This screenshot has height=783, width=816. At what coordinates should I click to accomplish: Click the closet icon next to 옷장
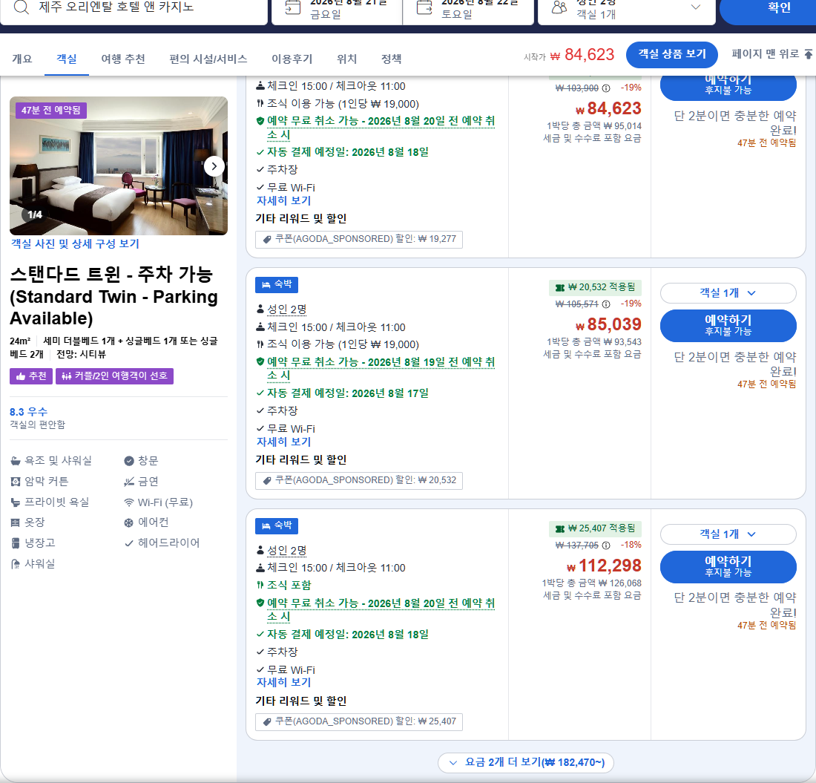click(16, 522)
